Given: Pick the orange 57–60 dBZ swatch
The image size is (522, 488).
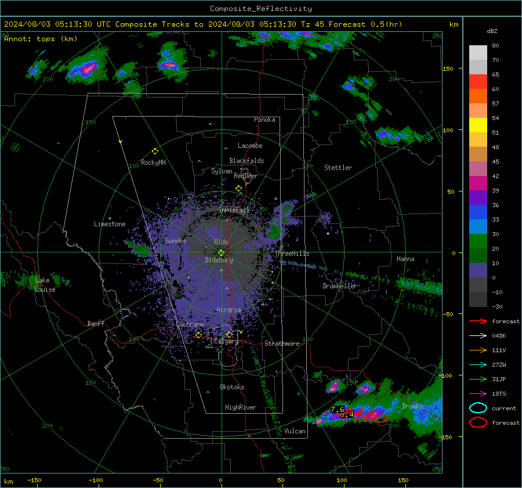Looking at the screenshot, I should [478, 96].
